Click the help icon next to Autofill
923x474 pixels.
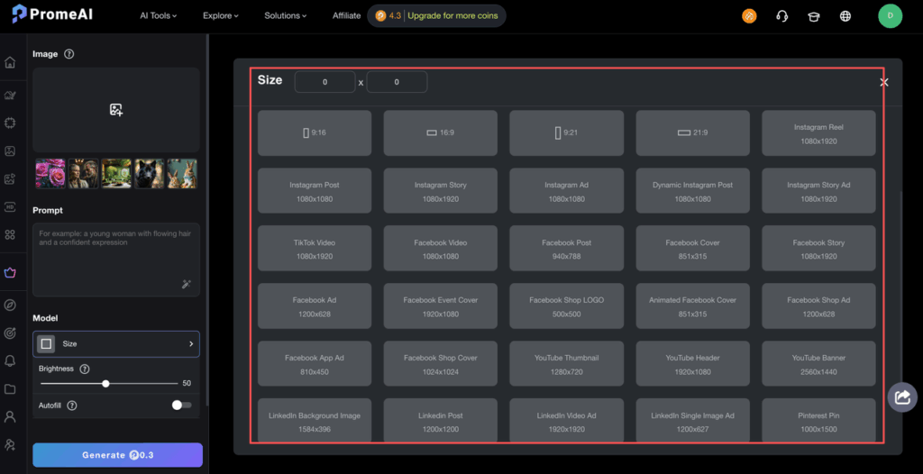(72, 406)
